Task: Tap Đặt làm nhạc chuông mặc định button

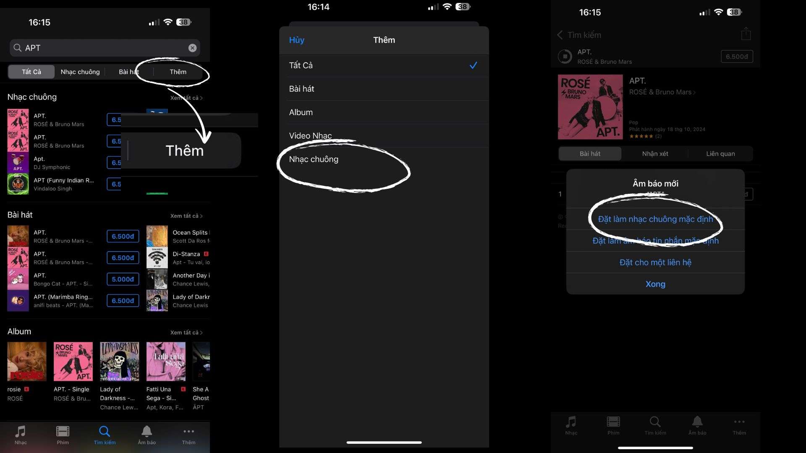Action: click(655, 219)
